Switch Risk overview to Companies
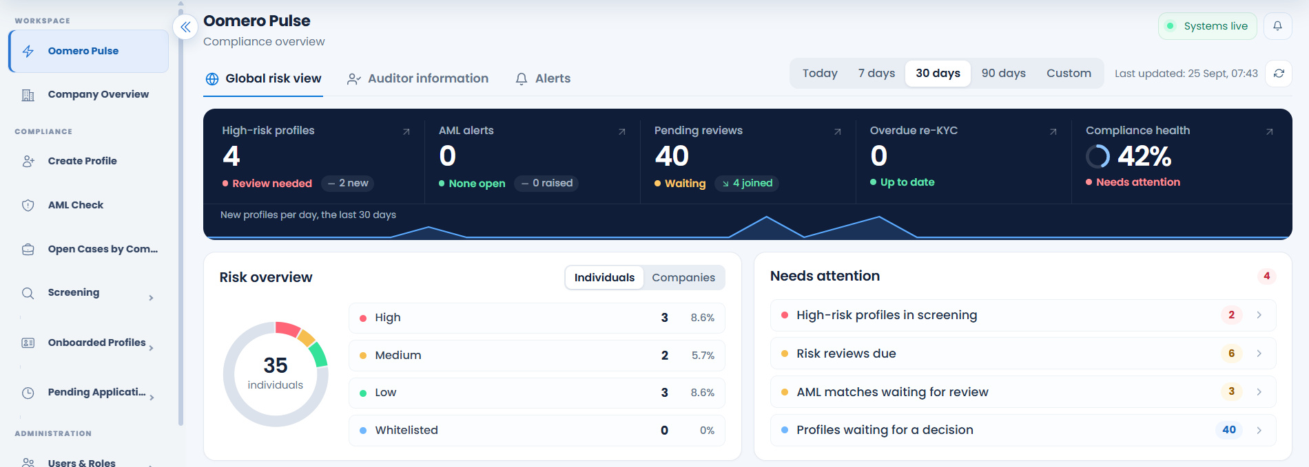1309x467 pixels. (x=683, y=277)
